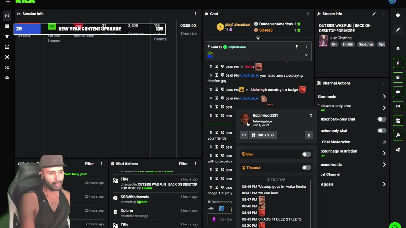The height and width of the screenshot is (228, 406).
Task: Click Gift a Sub button
Action: click(263, 135)
